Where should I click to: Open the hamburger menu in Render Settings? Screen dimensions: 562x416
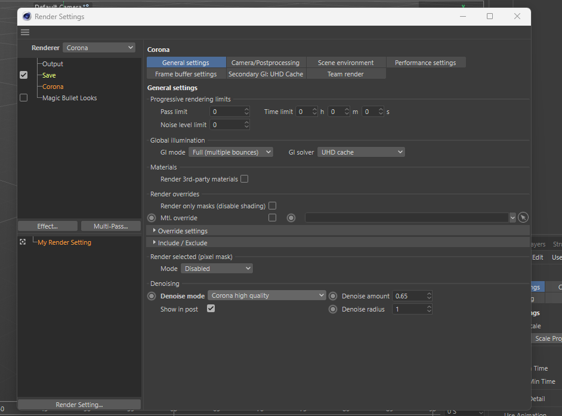click(x=25, y=32)
